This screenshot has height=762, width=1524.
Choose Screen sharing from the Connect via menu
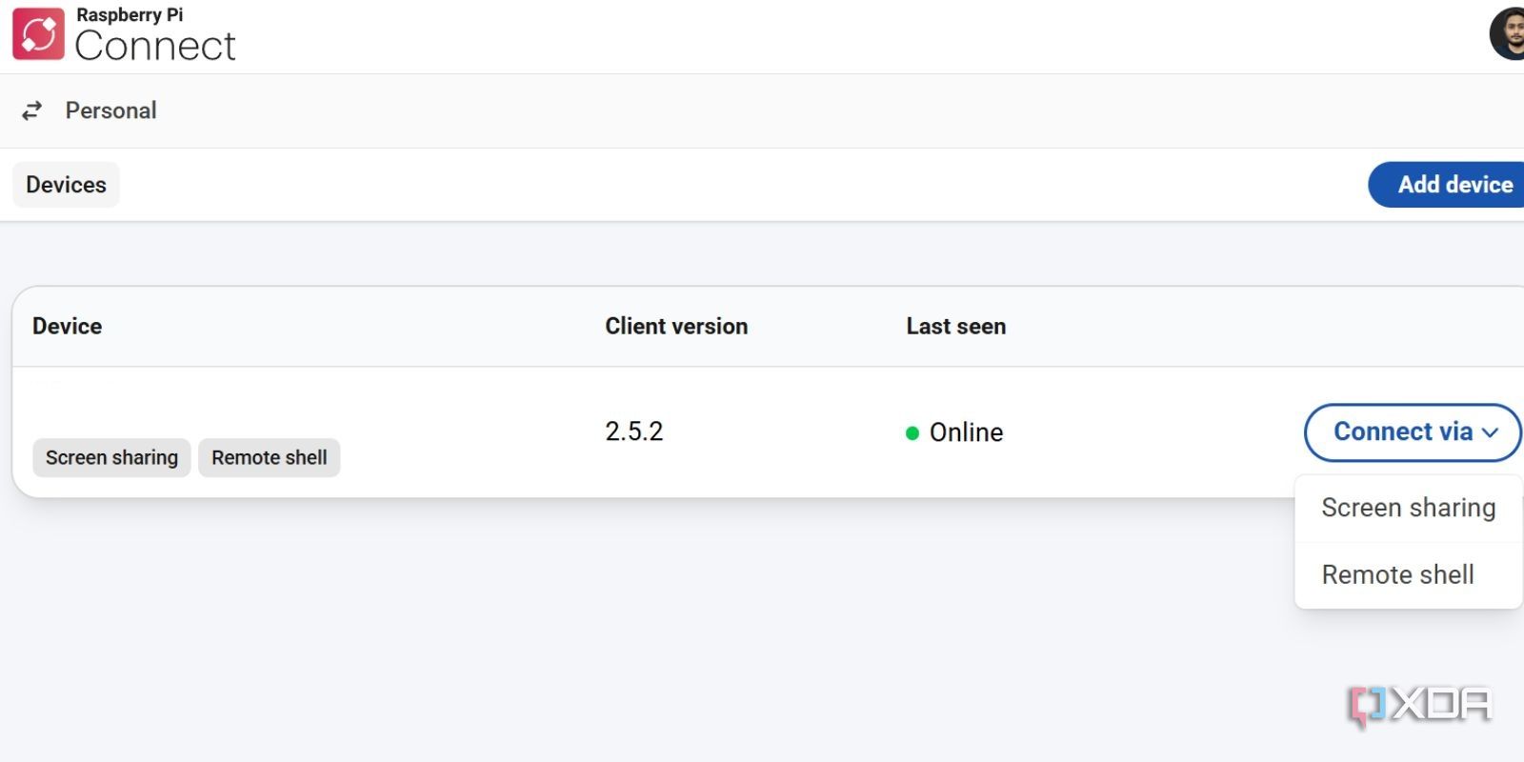pyautogui.click(x=1409, y=508)
